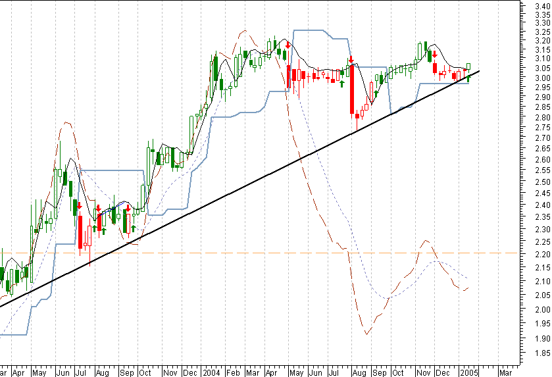Click the 1.85 price axis label
This screenshot has width=552, height=377.
tap(543, 353)
